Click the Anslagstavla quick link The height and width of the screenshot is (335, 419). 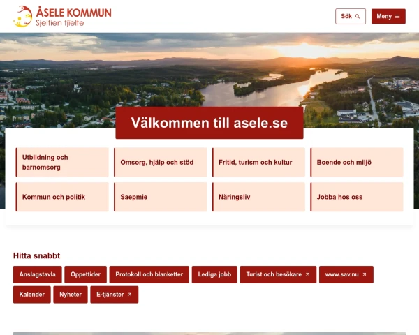pos(38,274)
